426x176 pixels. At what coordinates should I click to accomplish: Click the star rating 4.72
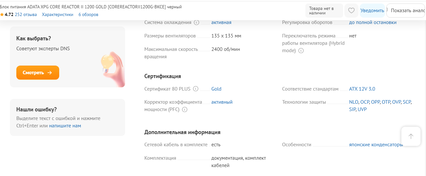tap(7, 15)
